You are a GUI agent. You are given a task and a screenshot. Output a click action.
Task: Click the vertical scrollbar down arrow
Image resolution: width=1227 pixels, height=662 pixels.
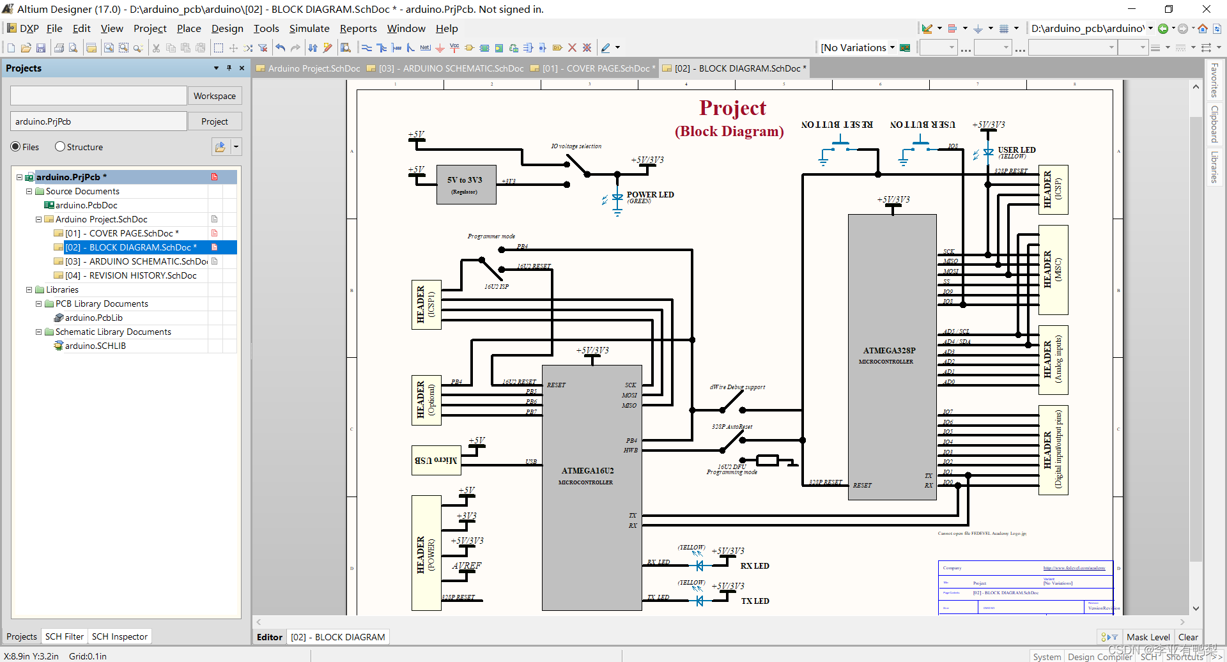(1196, 609)
